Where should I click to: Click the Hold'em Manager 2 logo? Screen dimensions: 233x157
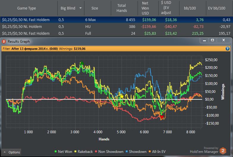tap(223, 151)
